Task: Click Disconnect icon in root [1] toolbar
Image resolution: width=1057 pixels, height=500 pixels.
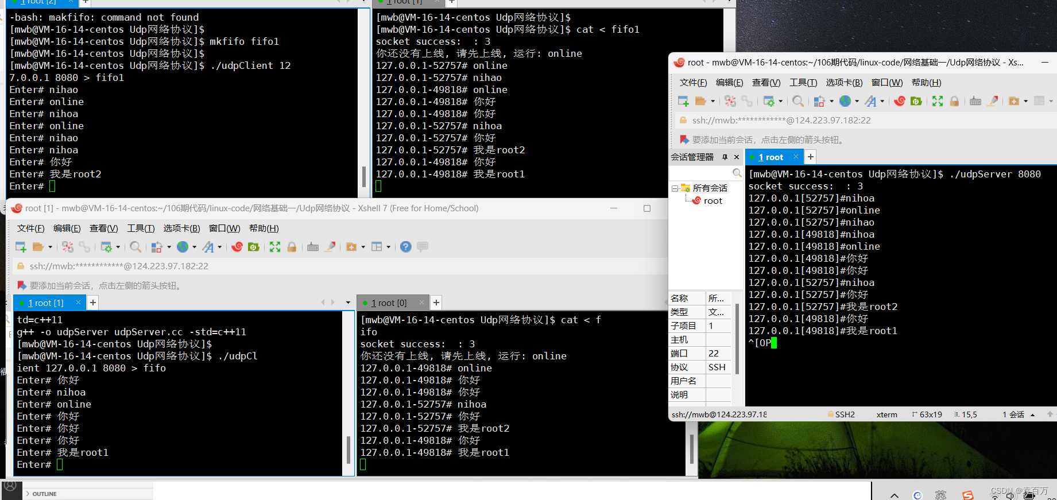Action: (x=68, y=247)
